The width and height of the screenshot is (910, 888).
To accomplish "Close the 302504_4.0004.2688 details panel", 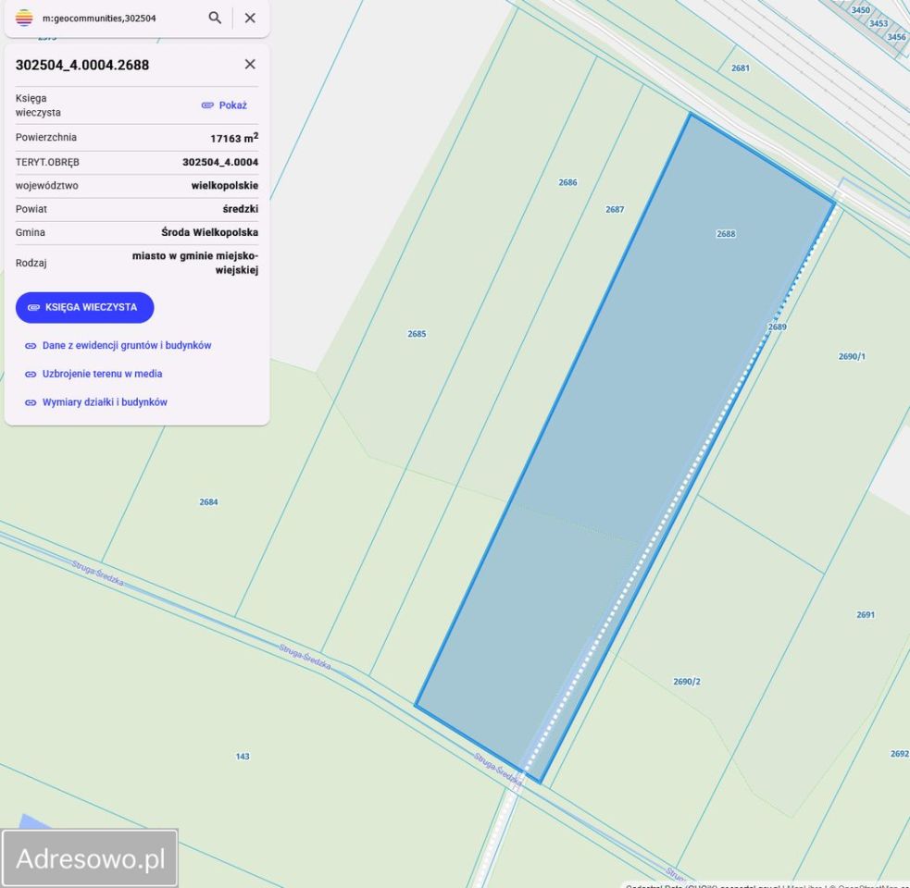I will click(x=249, y=64).
